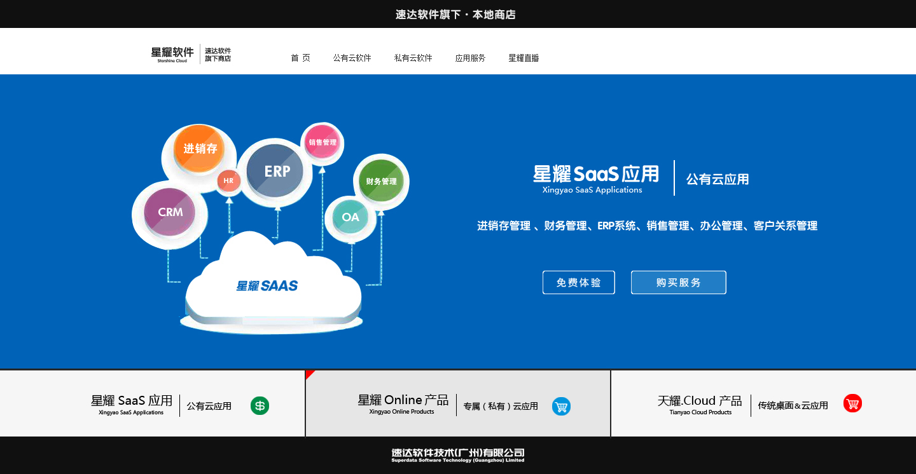The image size is (916, 474).
Task: Click the 专属（私有）云应用 label
Action: (501, 406)
